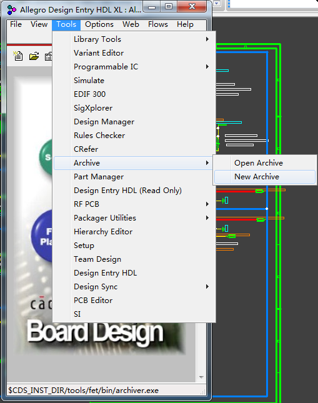Choose Open Archive in the submenu
Image resolution: width=318 pixels, height=403 pixels.
(265, 163)
